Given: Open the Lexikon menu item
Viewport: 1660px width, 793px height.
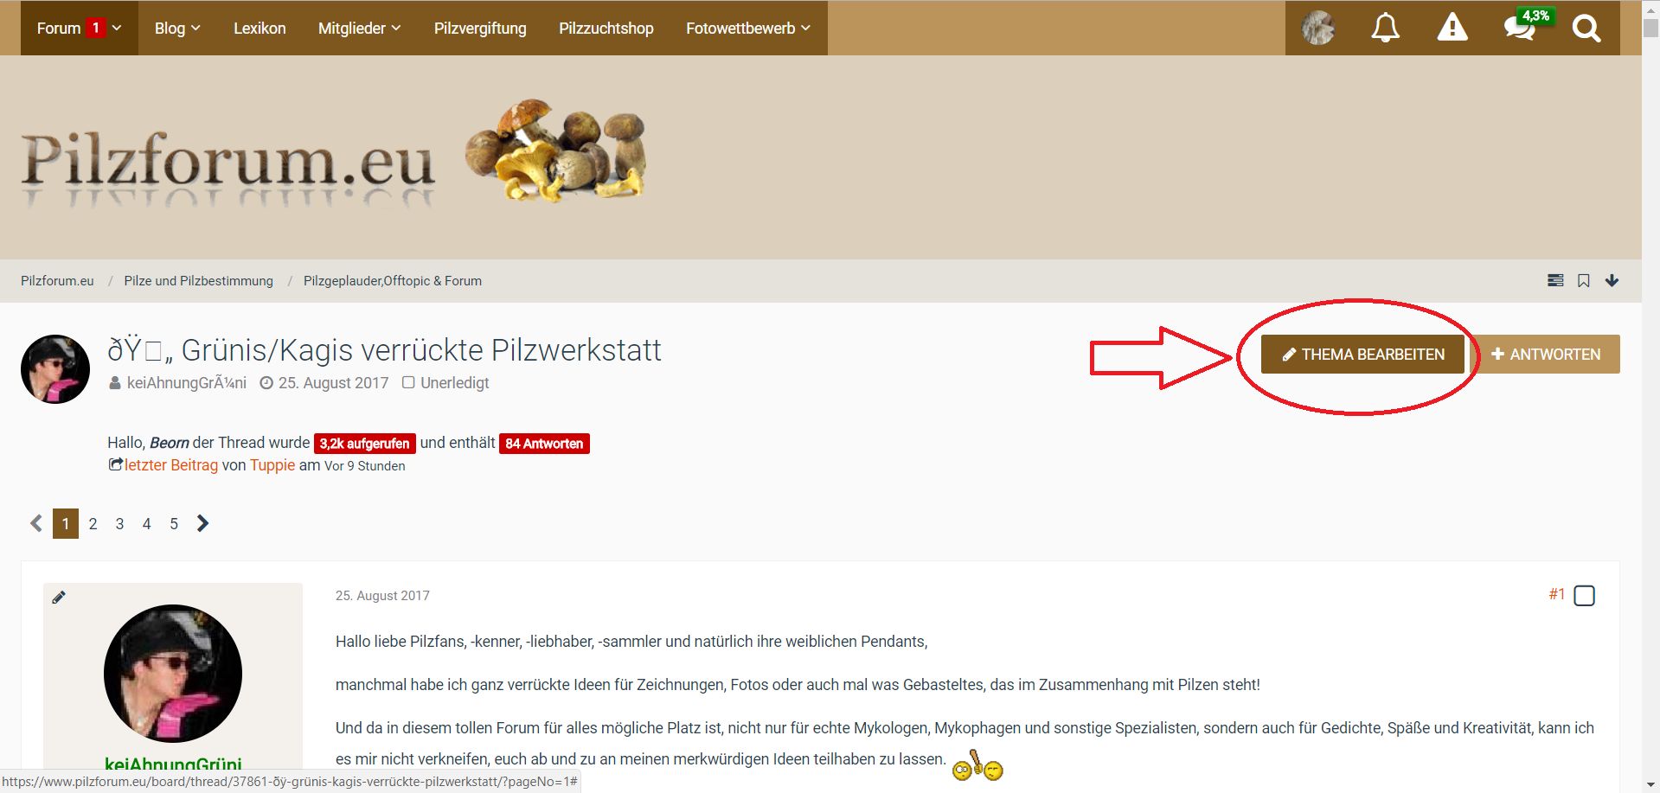Looking at the screenshot, I should [260, 28].
